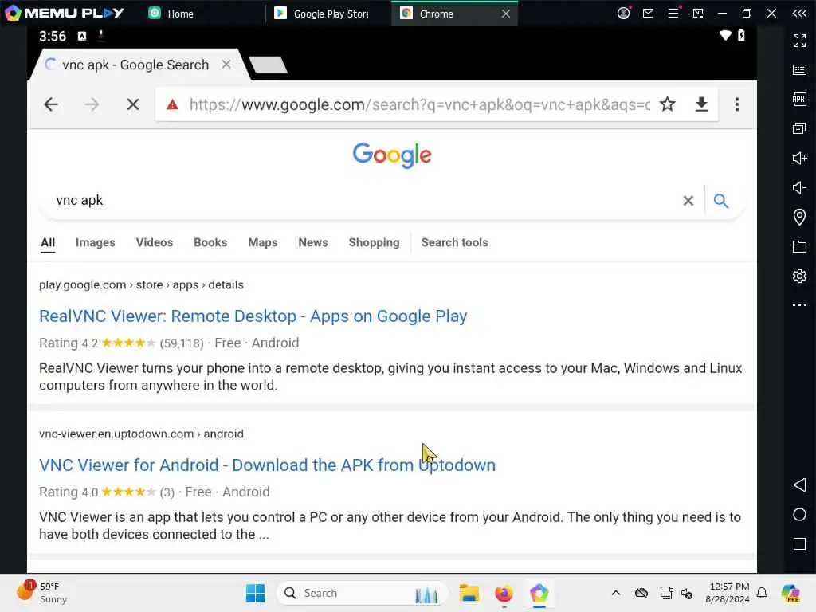Open Windows notifications bell

[762, 593]
